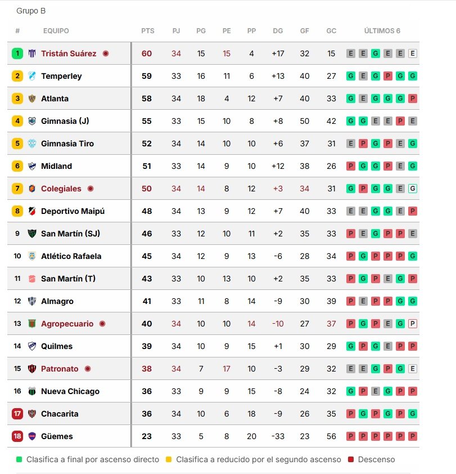Click the live dot next to Agropecuario
This screenshot has width=456, height=474.
pyautogui.click(x=102, y=324)
